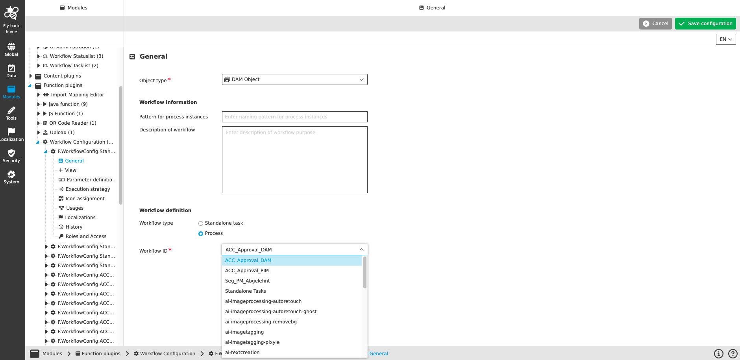Click the Fly back home logo icon

click(11, 13)
